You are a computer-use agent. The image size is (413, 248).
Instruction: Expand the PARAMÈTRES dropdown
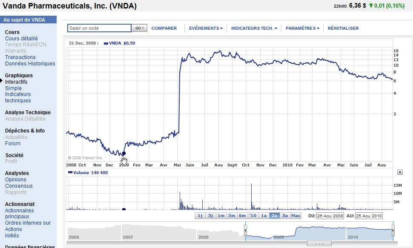tap(302, 28)
